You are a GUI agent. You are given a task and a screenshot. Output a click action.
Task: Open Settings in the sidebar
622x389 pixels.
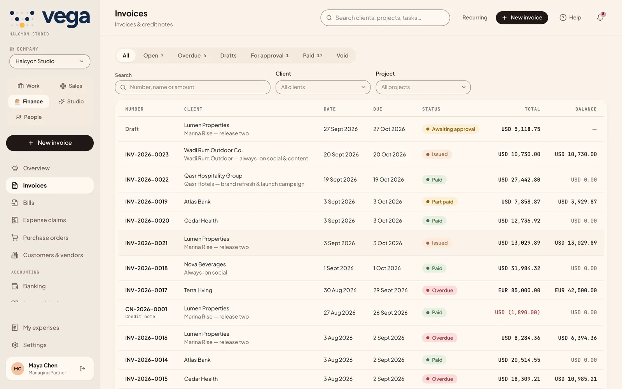click(x=50, y=345)
